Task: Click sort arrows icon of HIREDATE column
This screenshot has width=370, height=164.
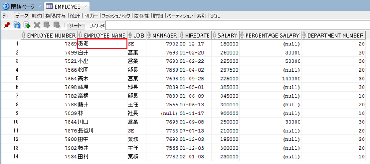Action: 182,35
